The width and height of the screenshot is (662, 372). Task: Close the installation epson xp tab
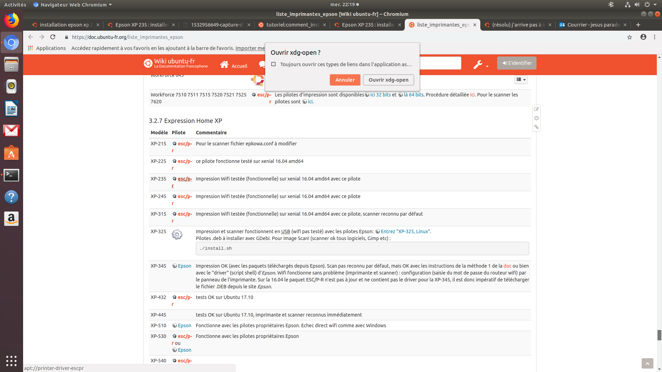(x=98, y=25)
